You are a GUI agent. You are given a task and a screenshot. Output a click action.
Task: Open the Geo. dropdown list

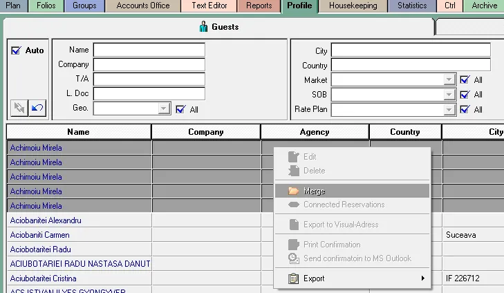point(164,108)
